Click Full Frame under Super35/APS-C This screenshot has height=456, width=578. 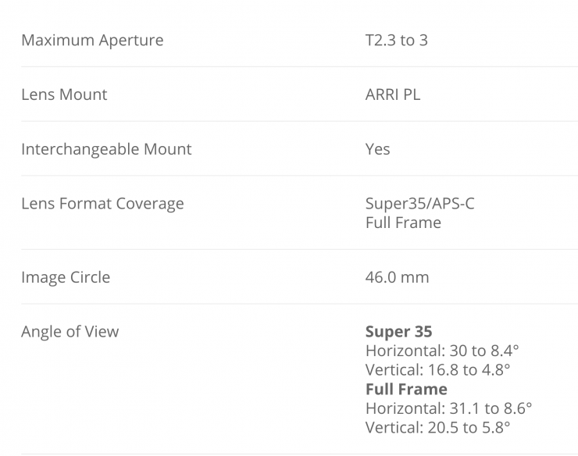tap(403, 223)
